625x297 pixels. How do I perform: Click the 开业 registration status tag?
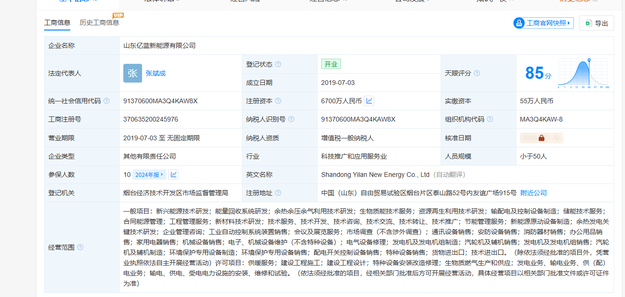331,64
